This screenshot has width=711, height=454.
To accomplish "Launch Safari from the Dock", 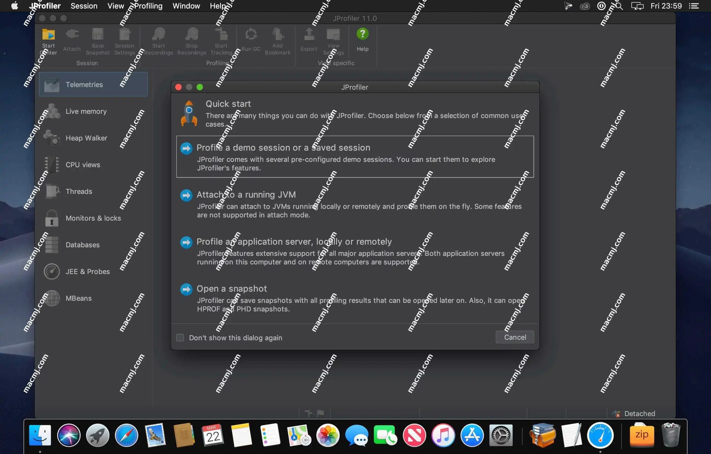I will [126, 435].
